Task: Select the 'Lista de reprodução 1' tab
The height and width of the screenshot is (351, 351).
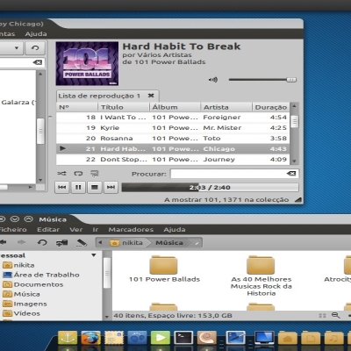Action: (107, 96)
